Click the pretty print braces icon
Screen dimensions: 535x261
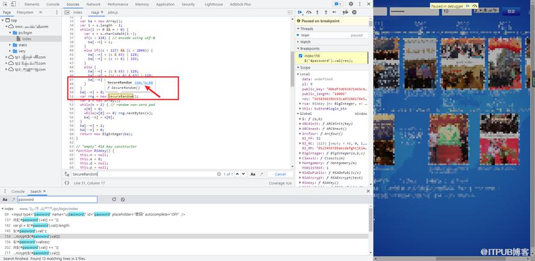(x=67, y=183)
